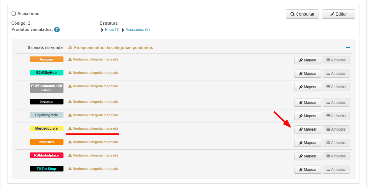Tick the Acessórios checkbox

pyautogui.click(x=14, y=14)
